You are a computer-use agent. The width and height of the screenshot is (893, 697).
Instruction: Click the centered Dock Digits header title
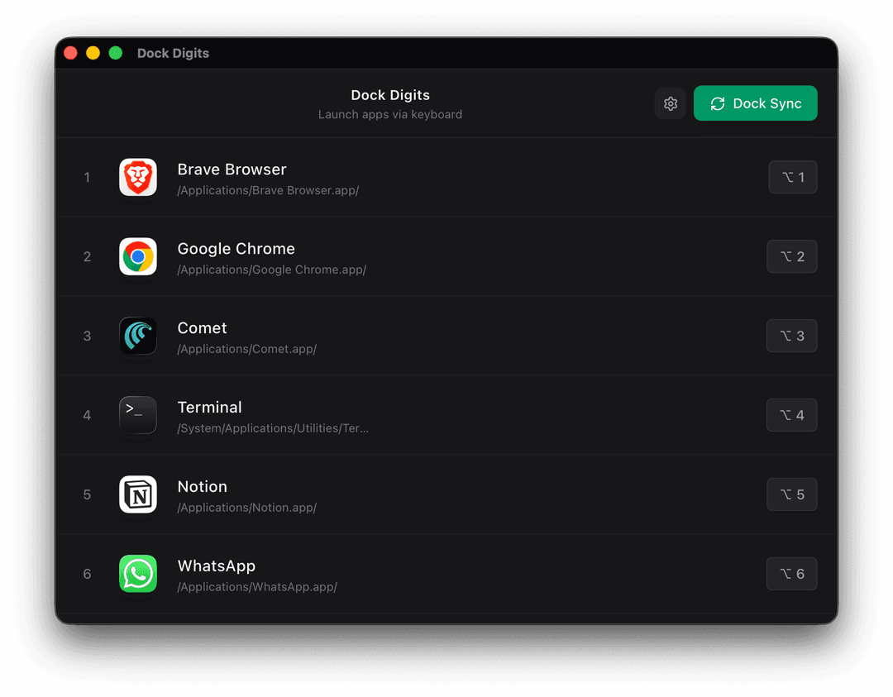point(390,95)
